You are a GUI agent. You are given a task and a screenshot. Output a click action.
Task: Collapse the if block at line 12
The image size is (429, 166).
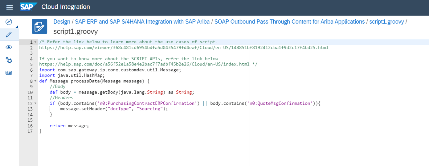coord(35,103)
